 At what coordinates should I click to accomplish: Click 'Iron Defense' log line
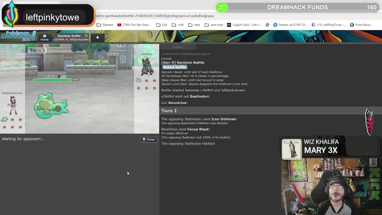199,119
